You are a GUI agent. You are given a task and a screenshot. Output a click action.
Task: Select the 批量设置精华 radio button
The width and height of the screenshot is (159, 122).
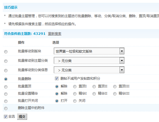6,94
